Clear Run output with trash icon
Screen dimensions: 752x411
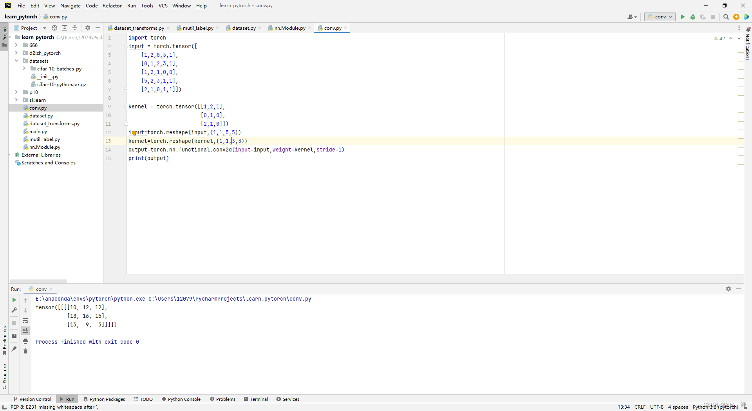pos(25,351)
